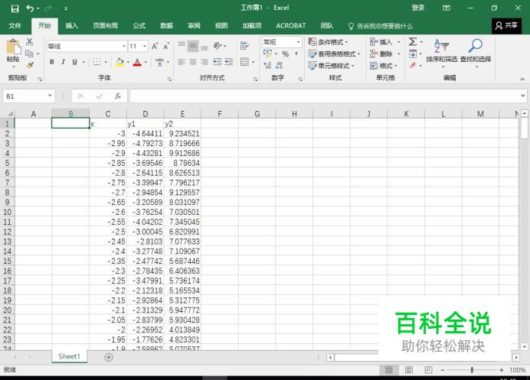Open Format as Table gallery
The image size is (530, 380).
(x=334, y=54)
